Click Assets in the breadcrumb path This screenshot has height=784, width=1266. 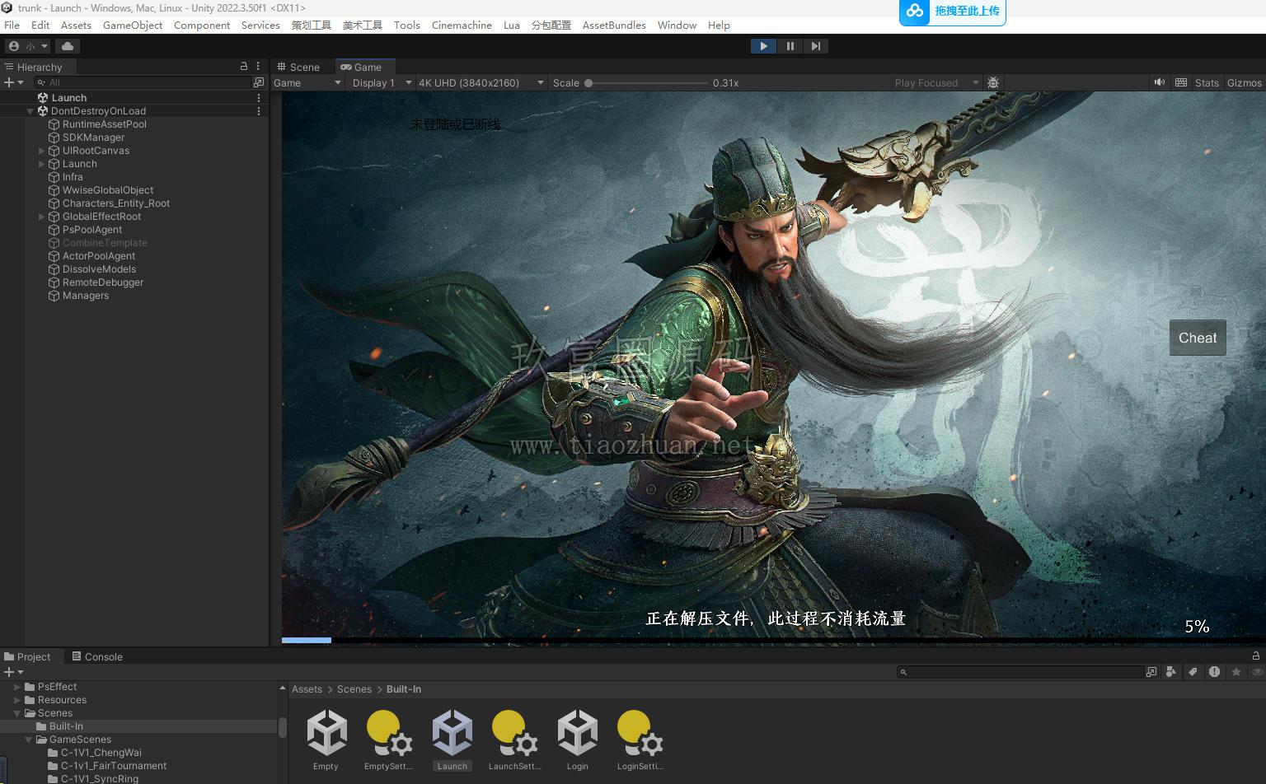[307, 689]
